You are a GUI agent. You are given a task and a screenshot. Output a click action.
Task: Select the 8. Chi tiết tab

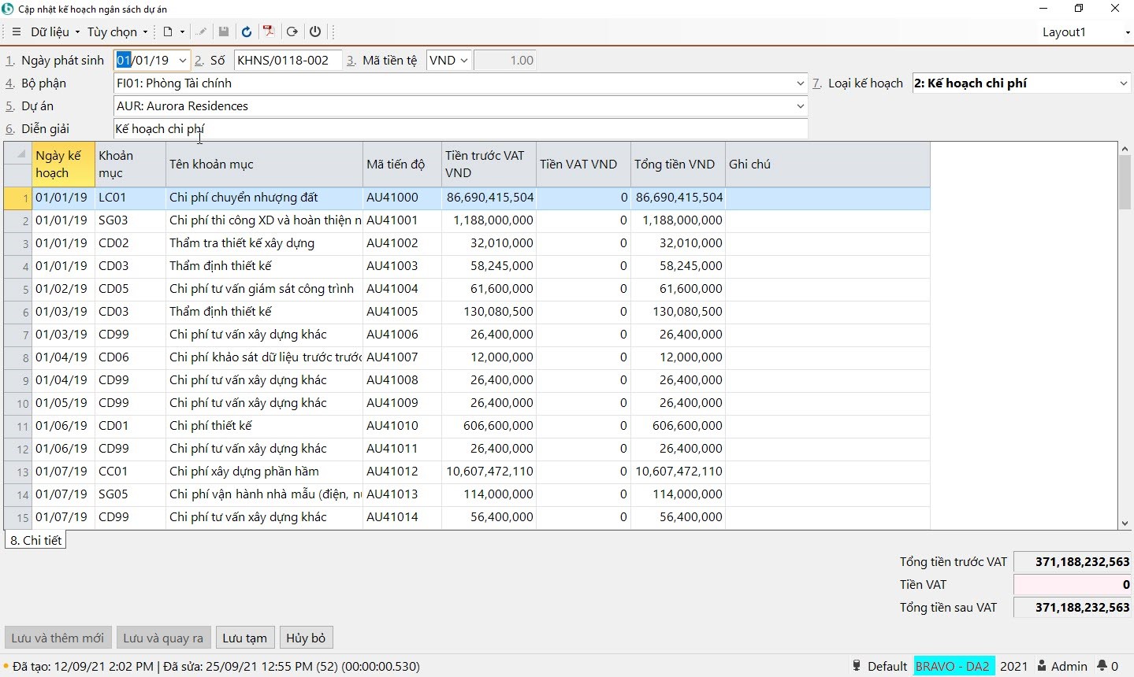click(36, 540)
